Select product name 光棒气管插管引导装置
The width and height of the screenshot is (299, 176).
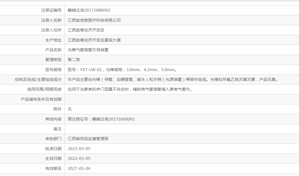88,50
